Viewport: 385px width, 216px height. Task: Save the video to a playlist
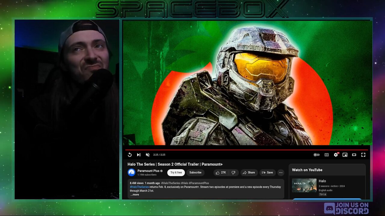[267, 172]
